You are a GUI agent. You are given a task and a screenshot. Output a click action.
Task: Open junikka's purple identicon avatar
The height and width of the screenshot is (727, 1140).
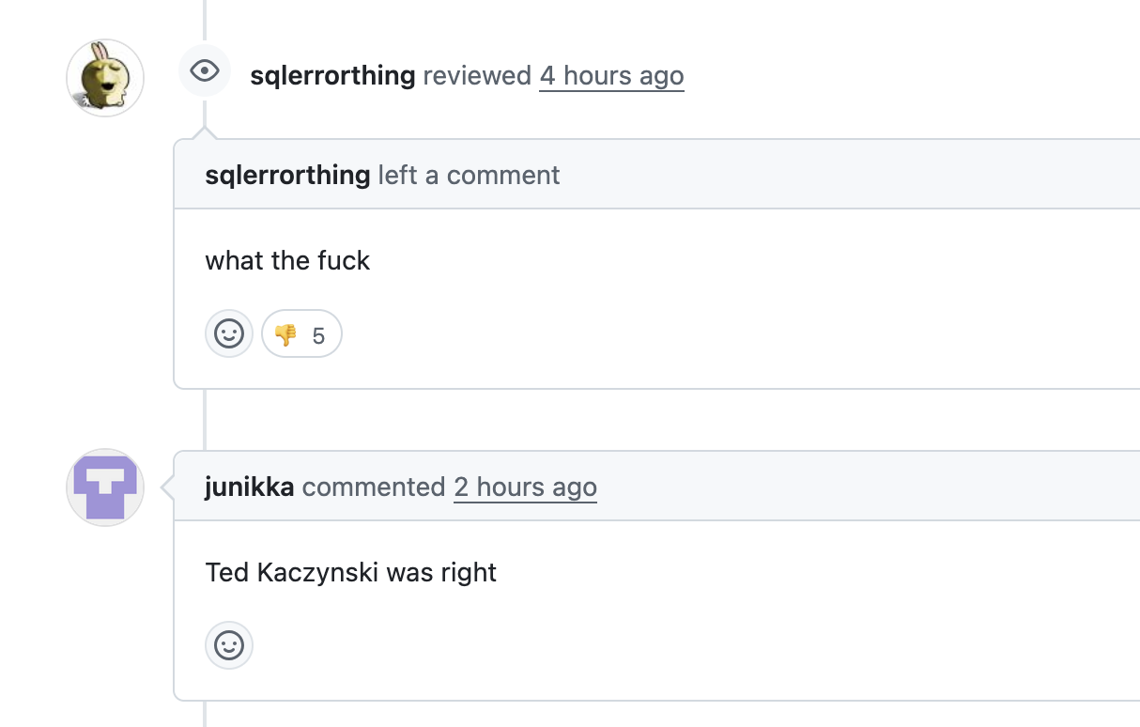click(x=105, y=487)
